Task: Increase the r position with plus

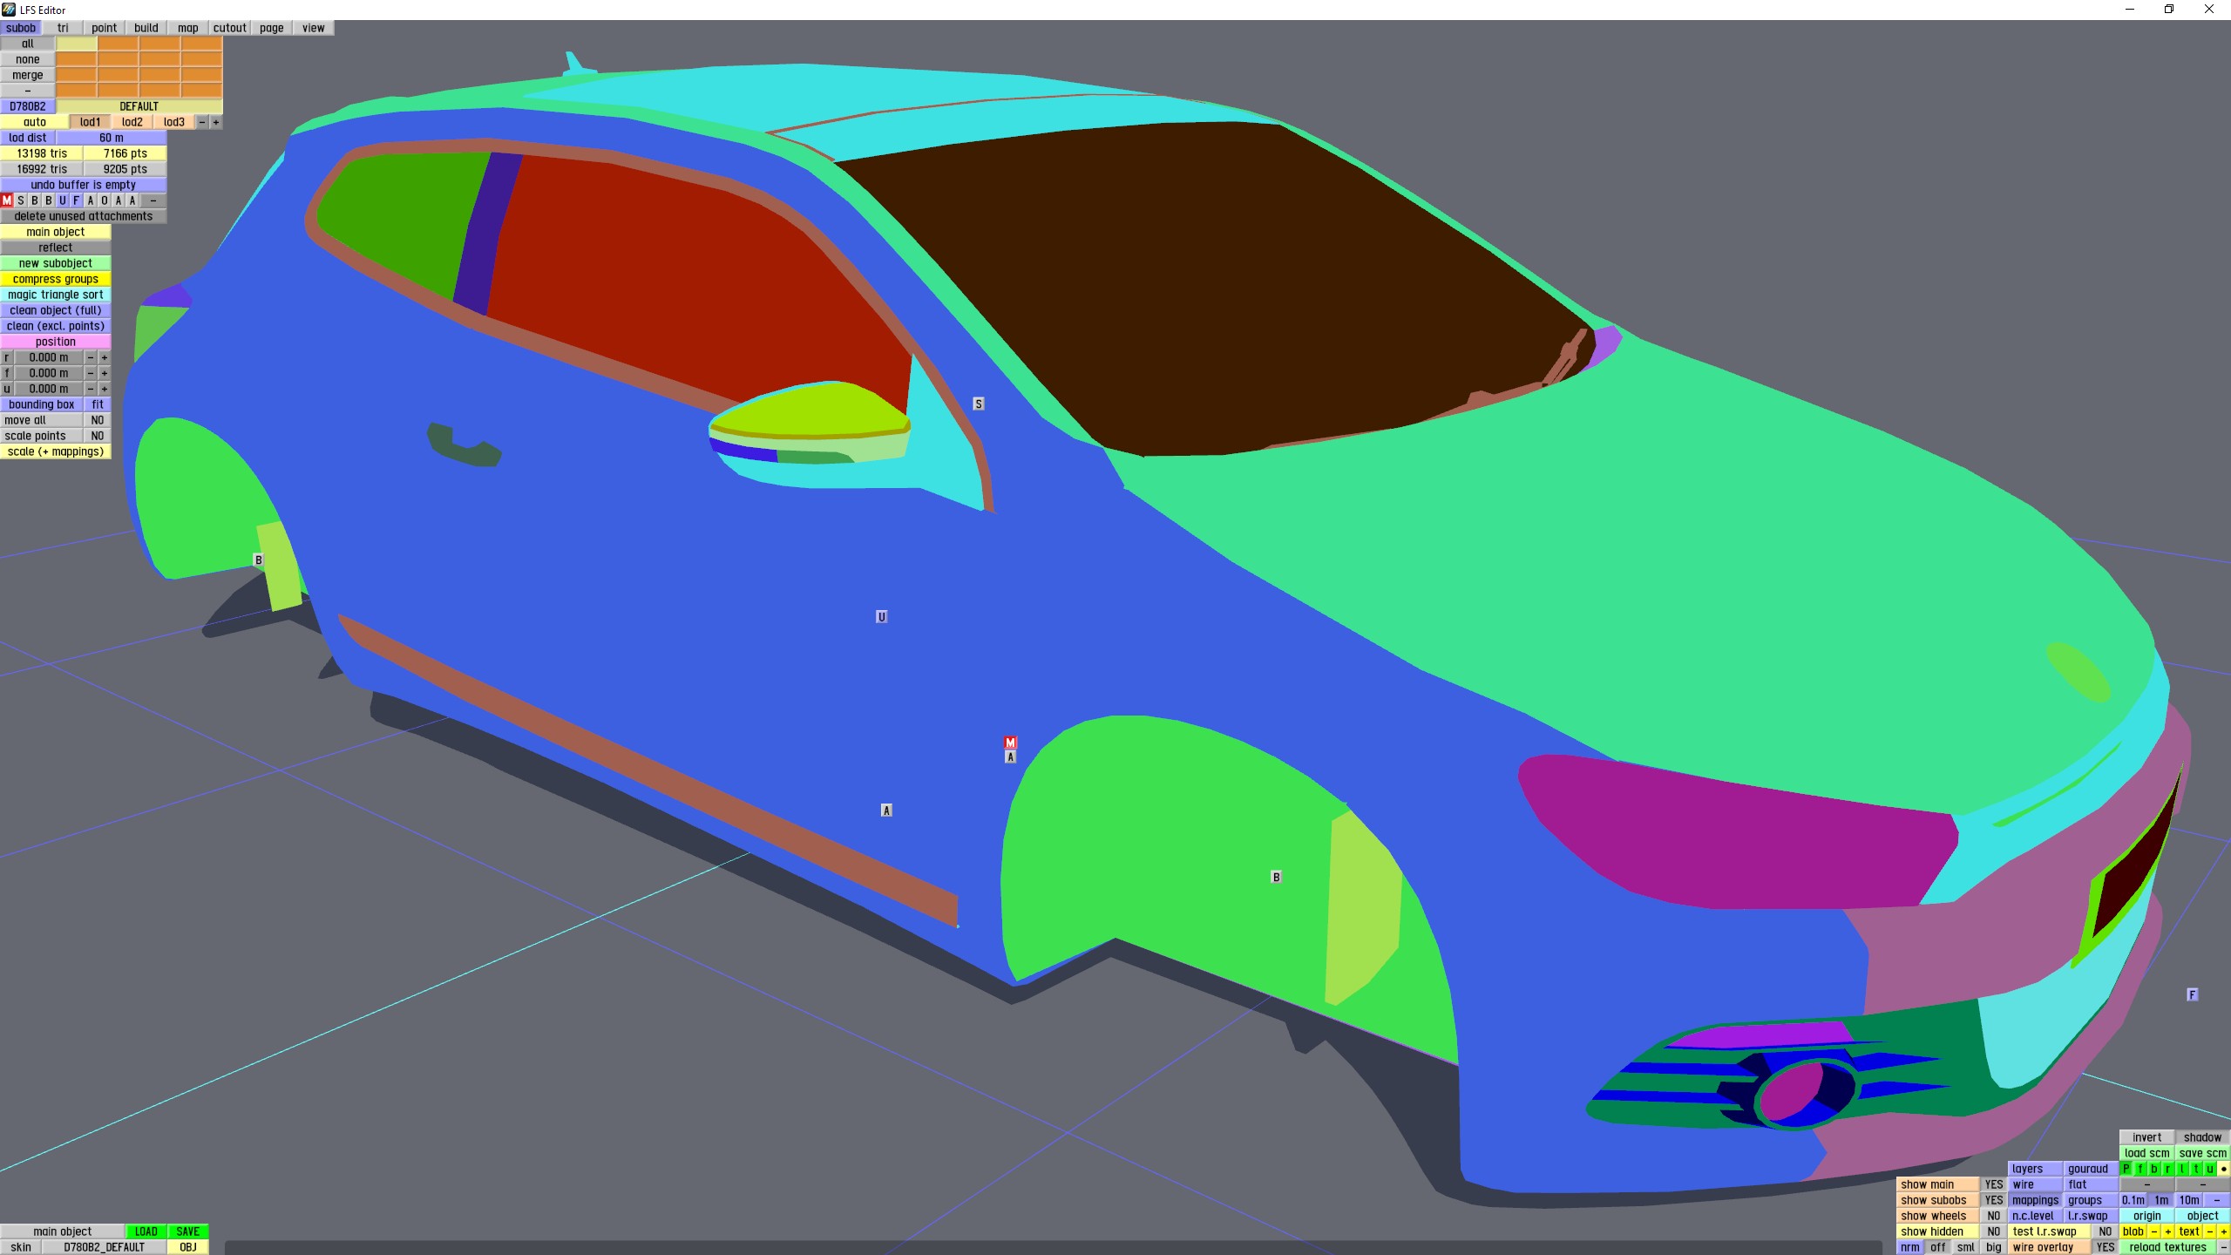Action: click(105, 357)
